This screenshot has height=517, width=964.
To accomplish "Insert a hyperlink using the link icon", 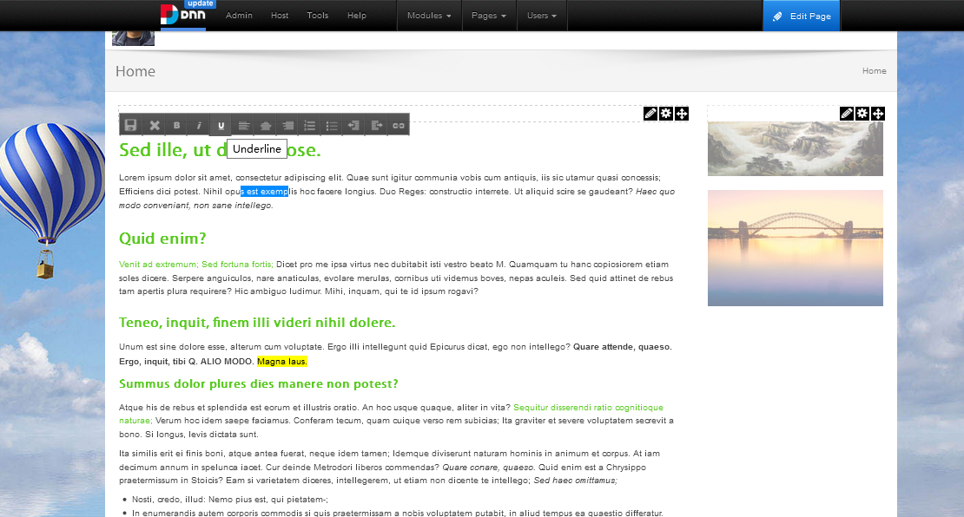I will pos(399,126).
